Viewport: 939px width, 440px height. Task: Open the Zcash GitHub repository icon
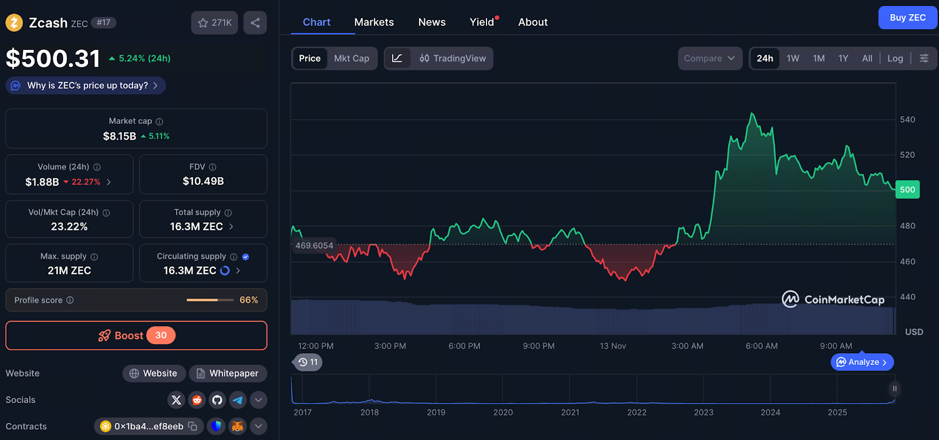(217, 400)
